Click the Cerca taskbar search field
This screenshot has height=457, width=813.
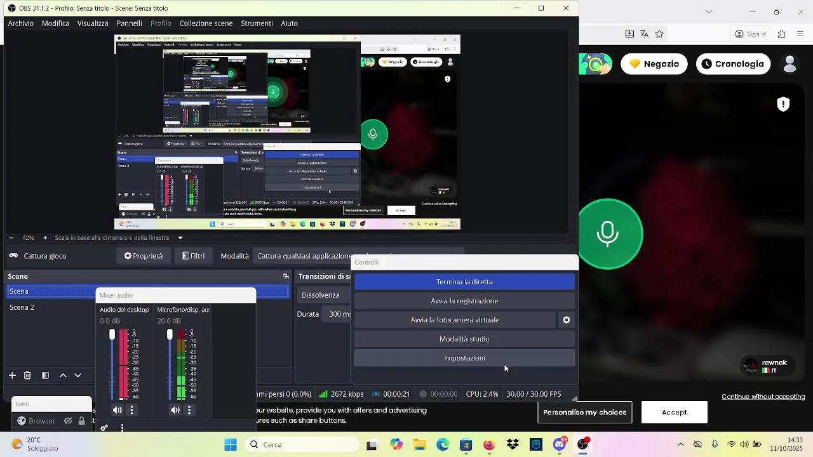[302, 444]
